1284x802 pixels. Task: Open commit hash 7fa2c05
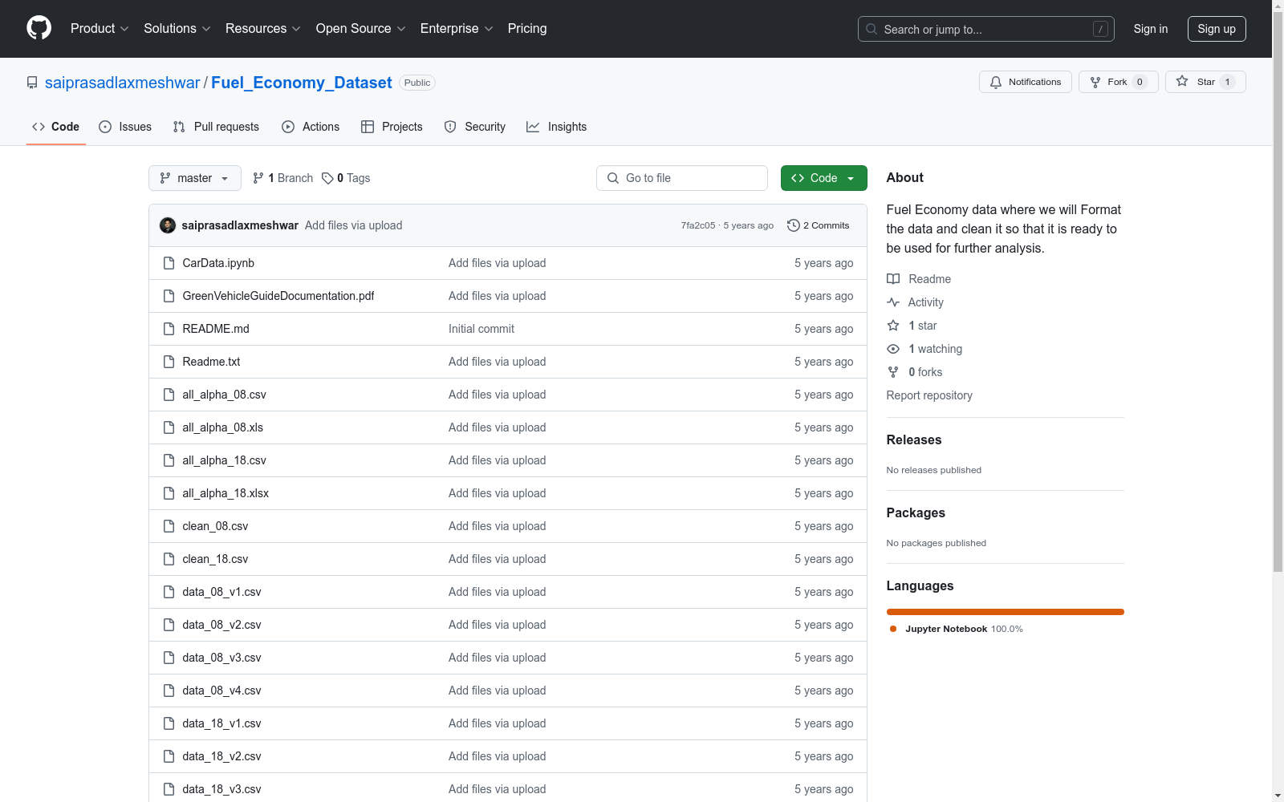698,225
